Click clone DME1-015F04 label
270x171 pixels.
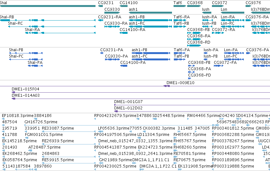25,89
